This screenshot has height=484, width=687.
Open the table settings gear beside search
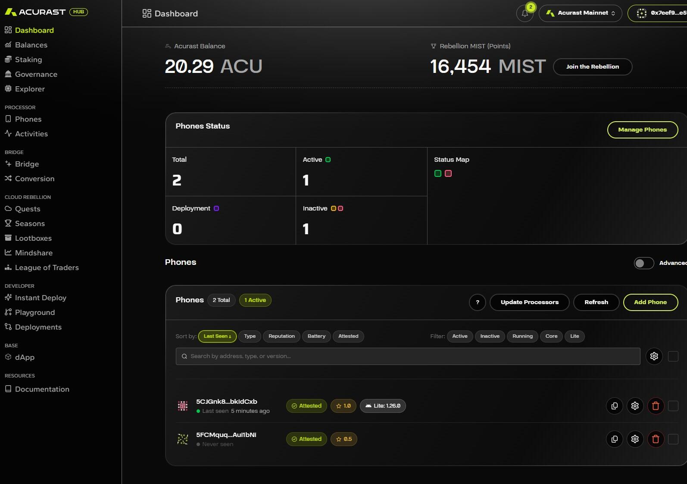tap(654, 356)
